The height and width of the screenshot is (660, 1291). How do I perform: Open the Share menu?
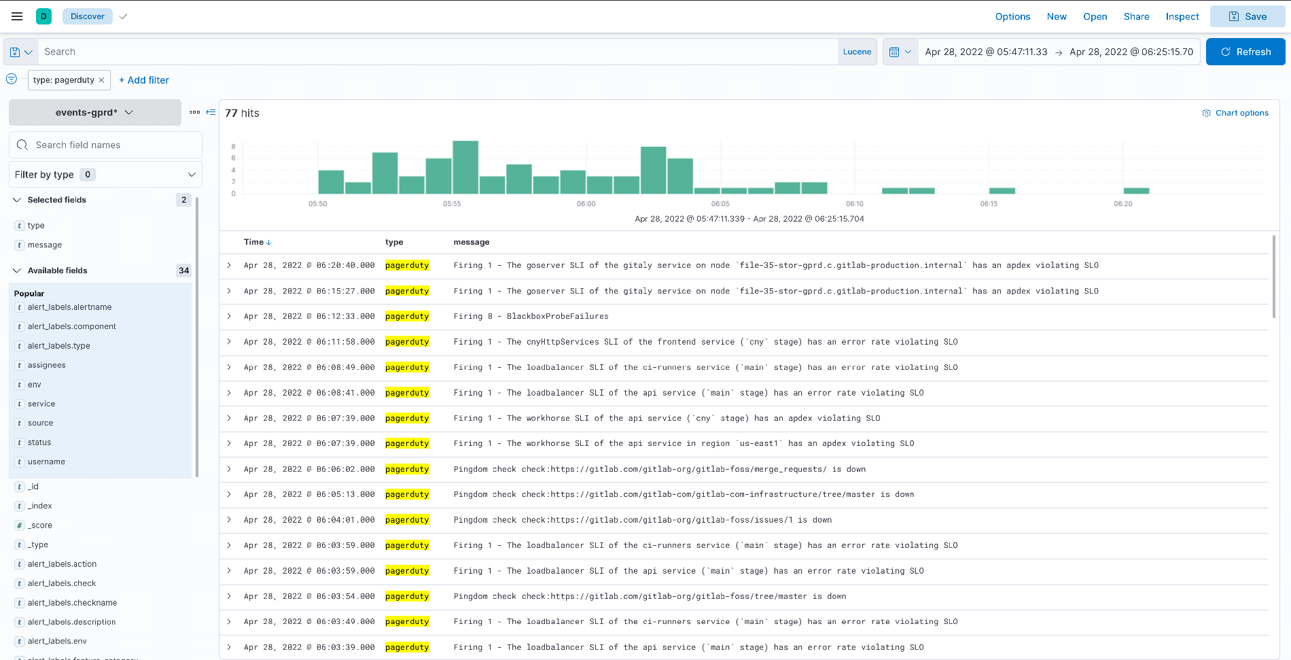(1136, 16)
